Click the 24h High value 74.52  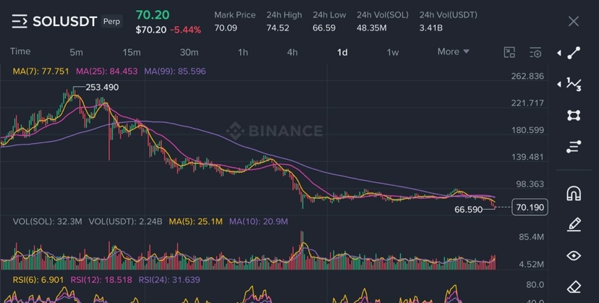click(278, 28)
